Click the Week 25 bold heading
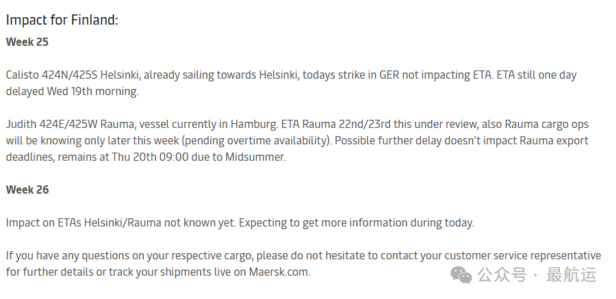Viewport: 616px width, 299px height. (x=27, y=42)
